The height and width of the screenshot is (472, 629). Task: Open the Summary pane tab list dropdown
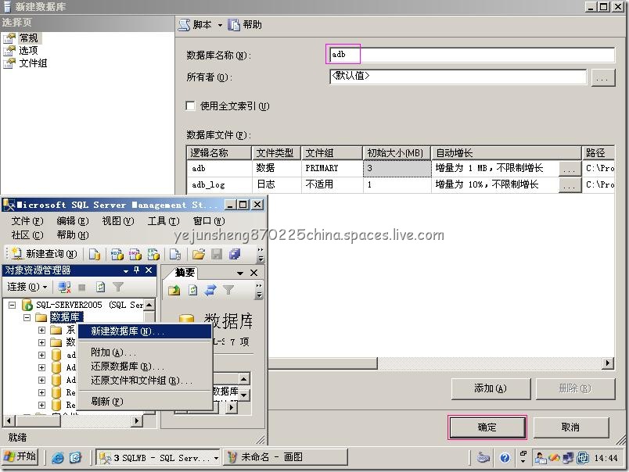coord(240,274)
